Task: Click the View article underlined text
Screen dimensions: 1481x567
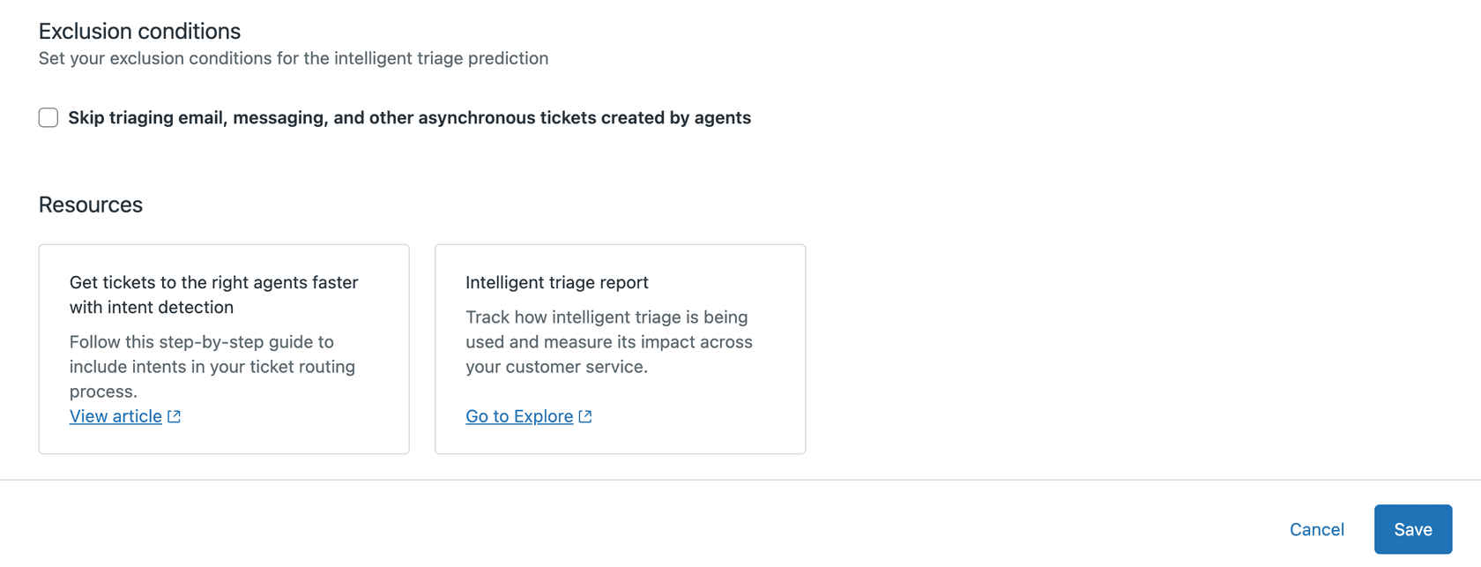Action: 115,416
